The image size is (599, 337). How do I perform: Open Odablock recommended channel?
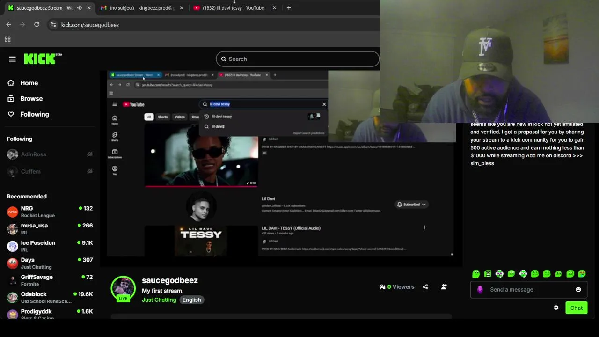pos(50,298)
